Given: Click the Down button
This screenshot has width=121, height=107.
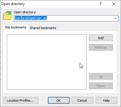Looking at the screenshot, I should 101,86.
